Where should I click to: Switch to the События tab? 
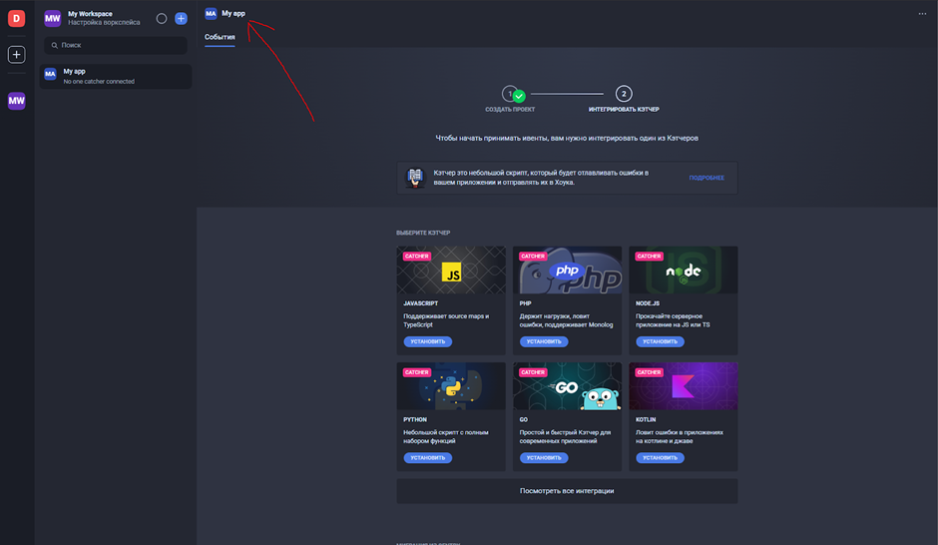tap(220, 37)
